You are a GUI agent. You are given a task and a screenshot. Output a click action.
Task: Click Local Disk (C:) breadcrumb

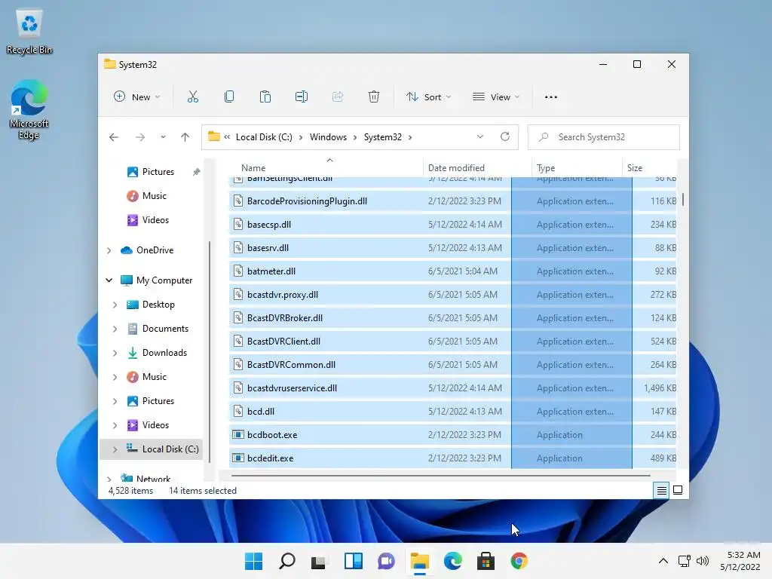pyautogui.click(x=264, y=137)
